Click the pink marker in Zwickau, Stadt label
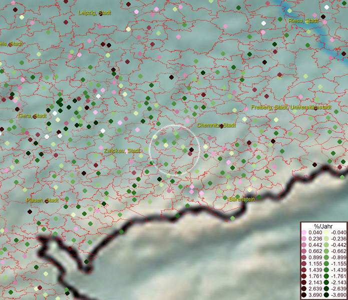The image size is (348, 300). [x=126, y=151]
